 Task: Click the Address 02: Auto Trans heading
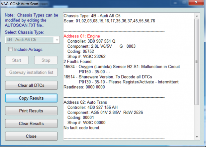pos(85,102)
